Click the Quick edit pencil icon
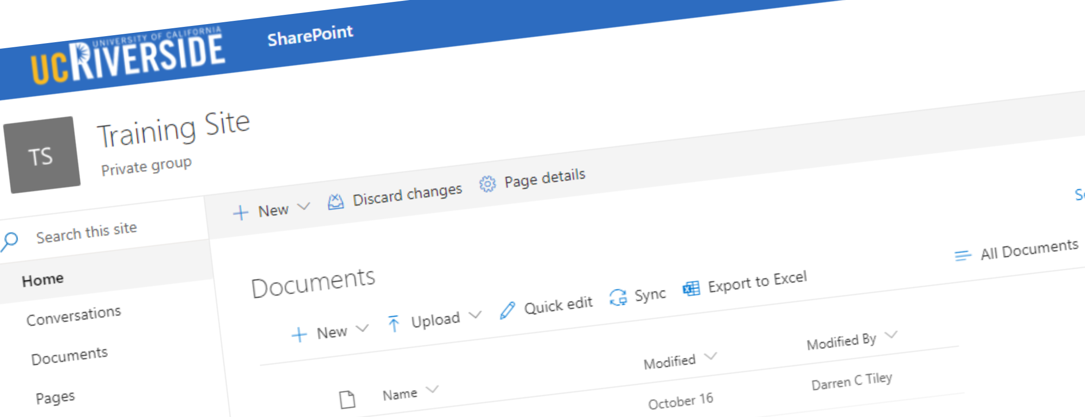Image resolution: width=1085 pixels, height=417 pixels. click(507, 310)
